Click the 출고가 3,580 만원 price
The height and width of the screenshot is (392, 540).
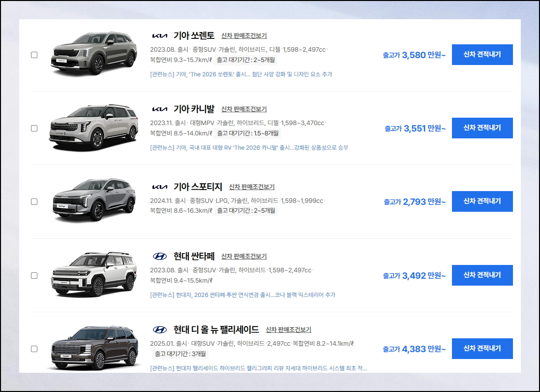point(414,55)
